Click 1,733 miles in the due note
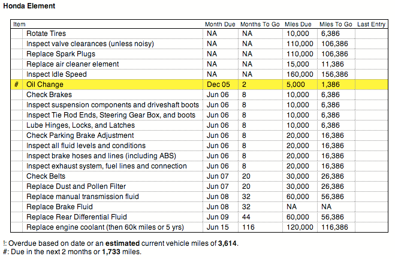 [x=111, y=252]
